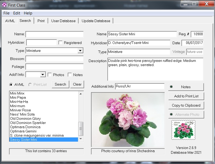Select S. clone magungensis var. minima
The width and height of the screenshot is (215, 164).
point(44,136)
